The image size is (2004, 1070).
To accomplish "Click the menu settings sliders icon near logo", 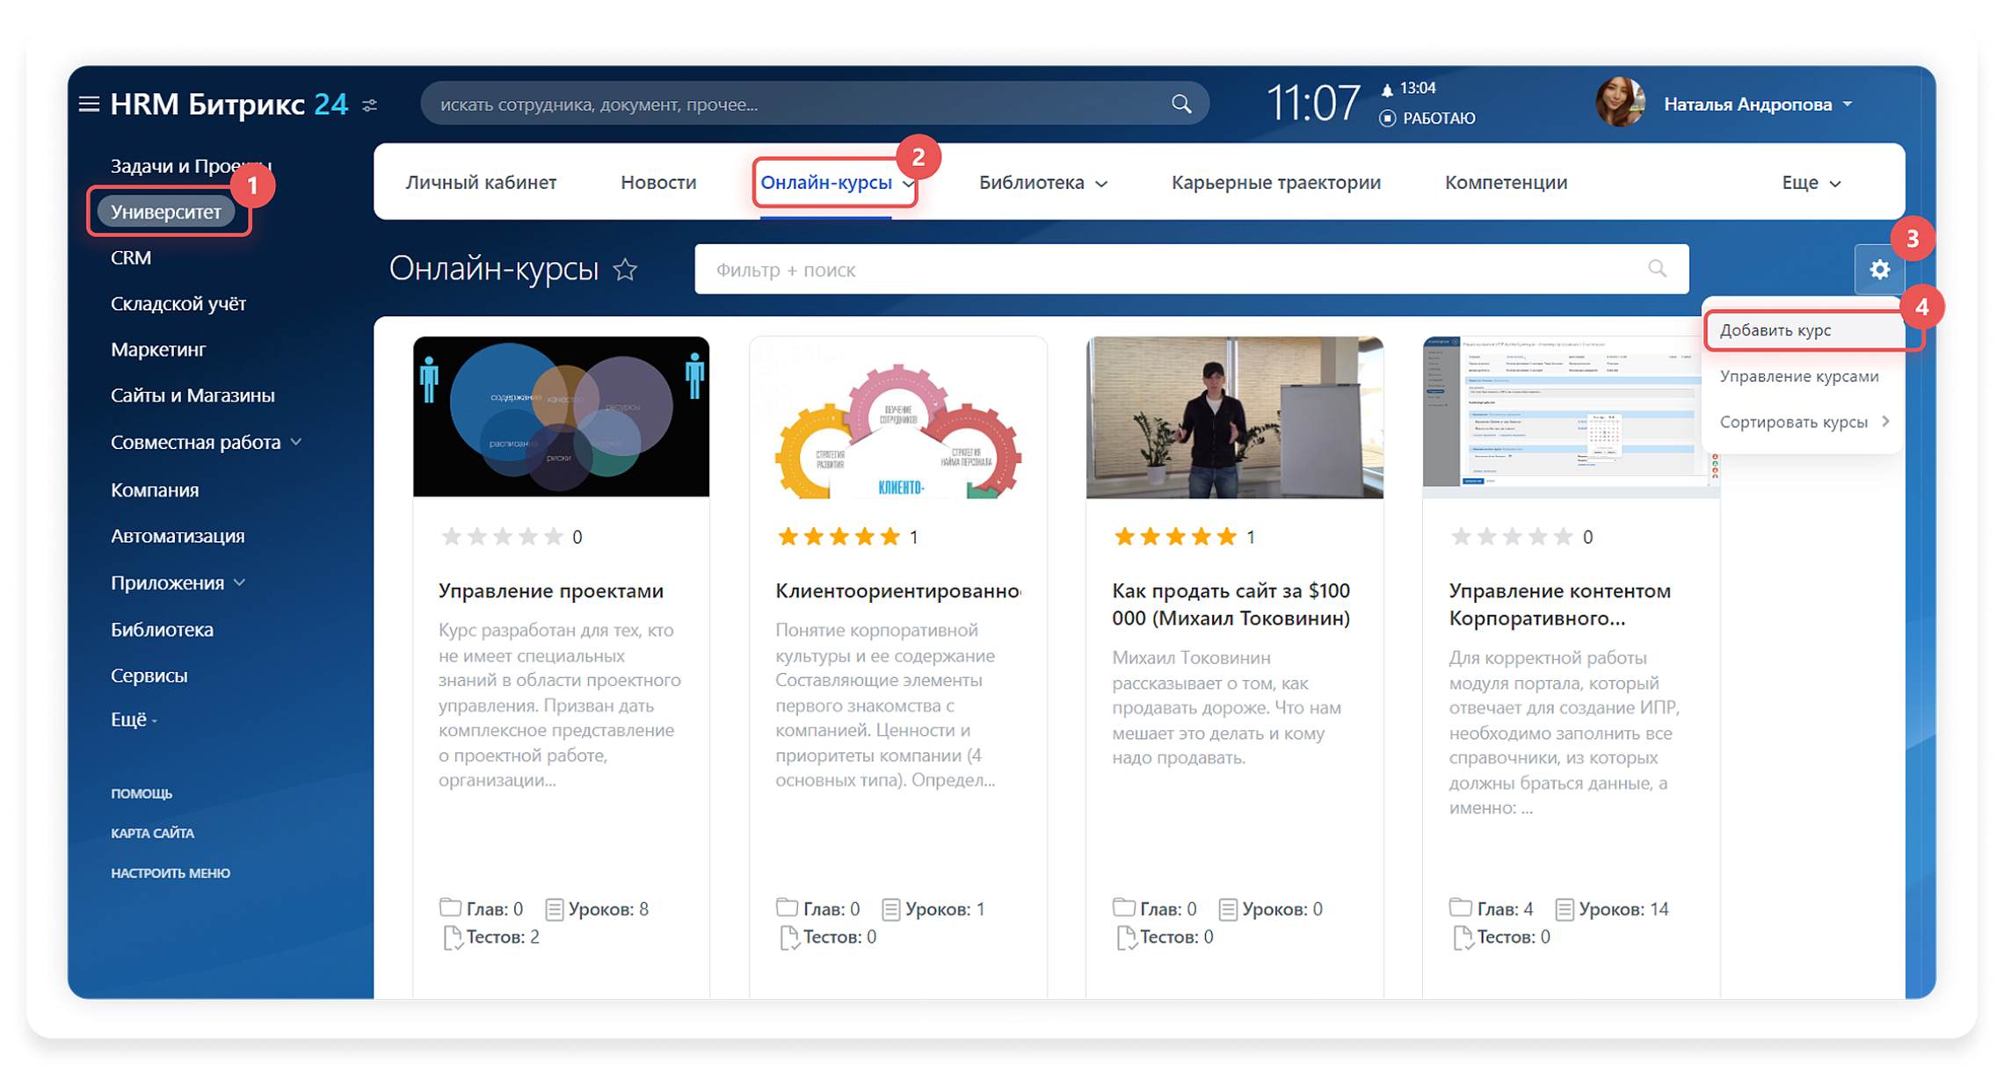I will [370, 105].
